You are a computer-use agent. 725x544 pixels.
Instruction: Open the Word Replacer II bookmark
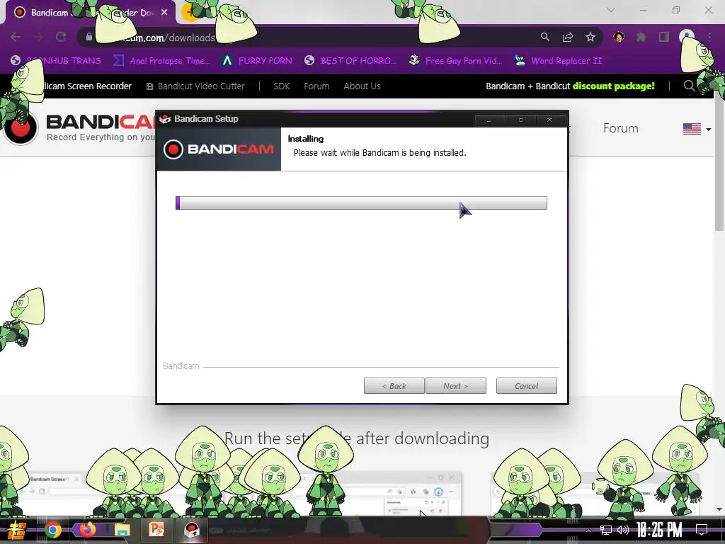click(559, 61)
